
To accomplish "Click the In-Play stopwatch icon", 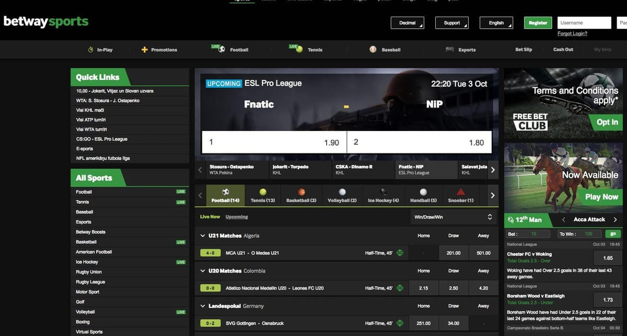I will (x=90, y=50).
